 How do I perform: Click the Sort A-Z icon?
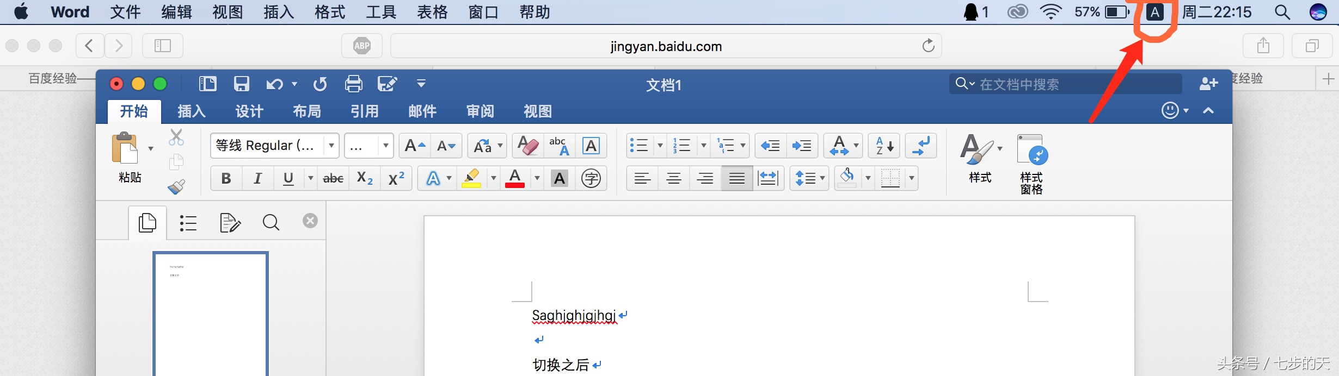(885, 146)
